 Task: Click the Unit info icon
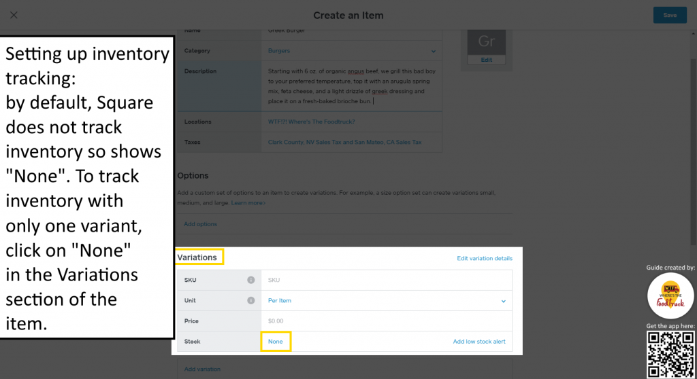[250, 300]
